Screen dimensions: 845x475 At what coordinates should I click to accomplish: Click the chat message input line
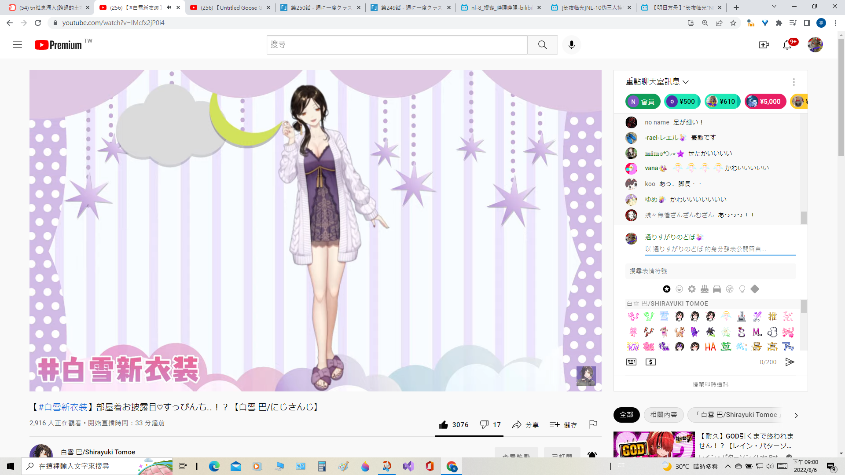pos(720,249)
